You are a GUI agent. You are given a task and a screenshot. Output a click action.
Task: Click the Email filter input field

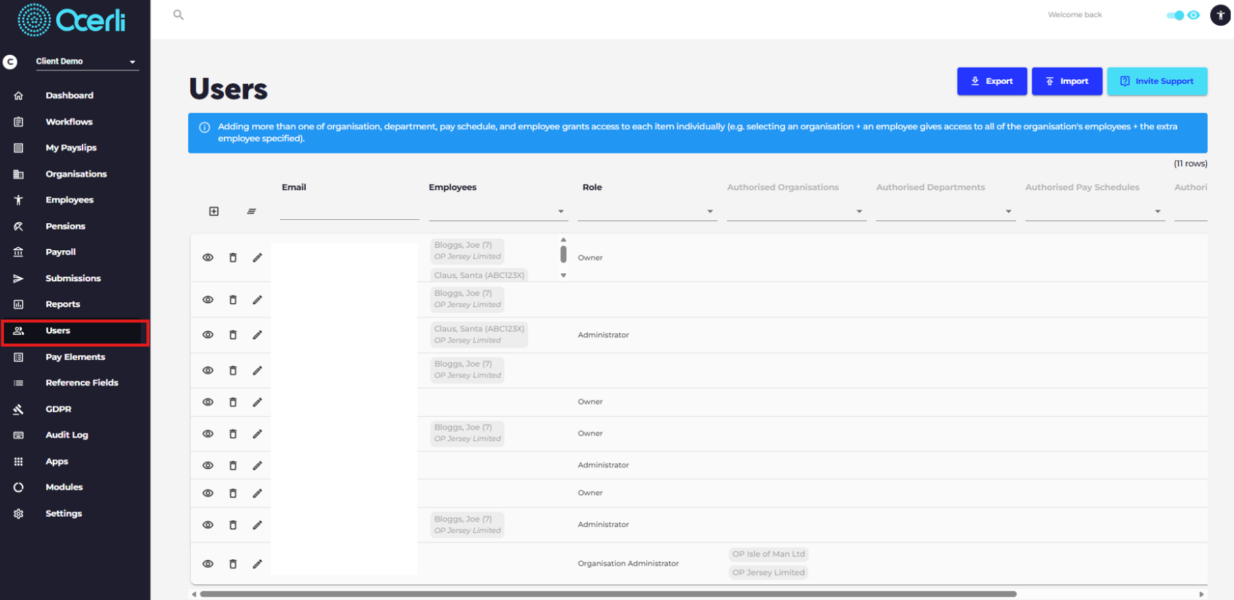(x=349, y=211)
